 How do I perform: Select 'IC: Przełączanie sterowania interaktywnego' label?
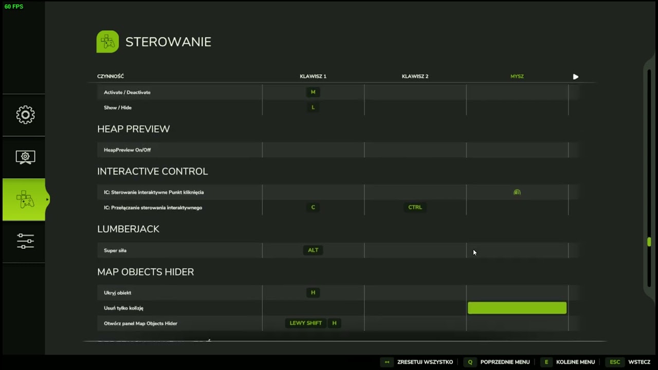pos(153,208)
